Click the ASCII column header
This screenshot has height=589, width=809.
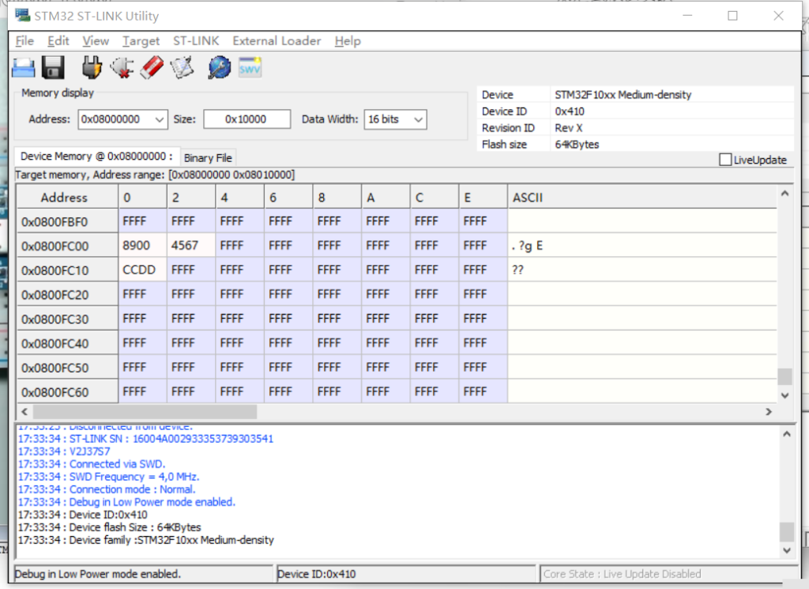coord(642,197)
